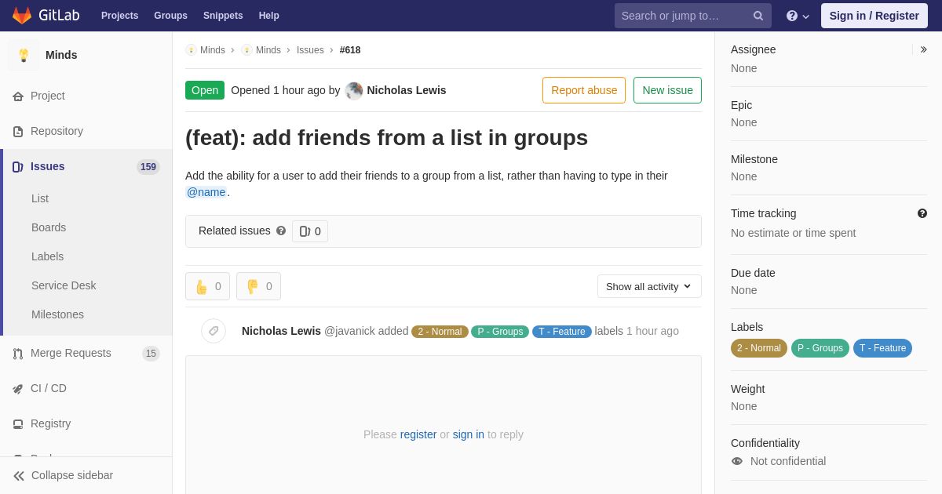Click the 2 - Normal label in activity note
The image size is (942, 494).
[440, 332]
